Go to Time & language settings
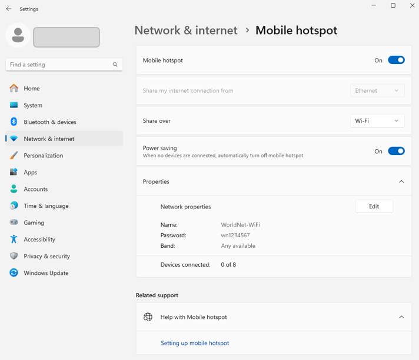The image size is (419, 360). click(46, 206)
